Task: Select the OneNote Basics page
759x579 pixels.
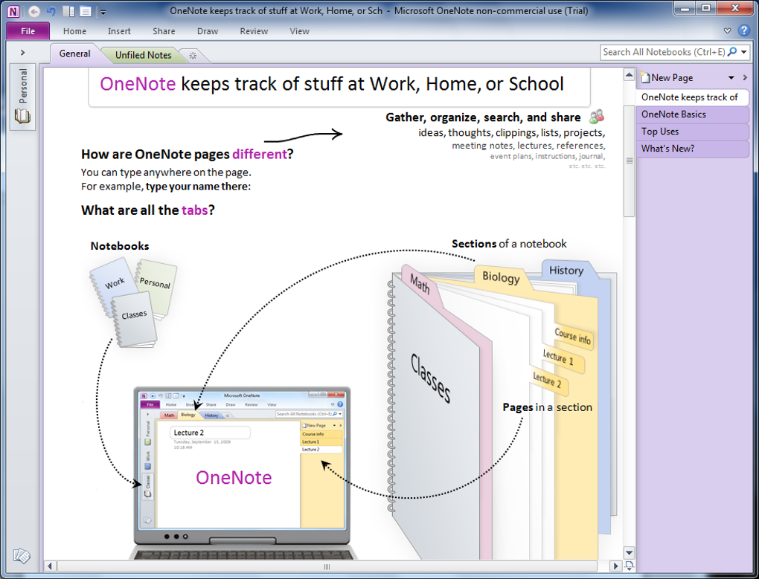Action: tap(673, 114)
